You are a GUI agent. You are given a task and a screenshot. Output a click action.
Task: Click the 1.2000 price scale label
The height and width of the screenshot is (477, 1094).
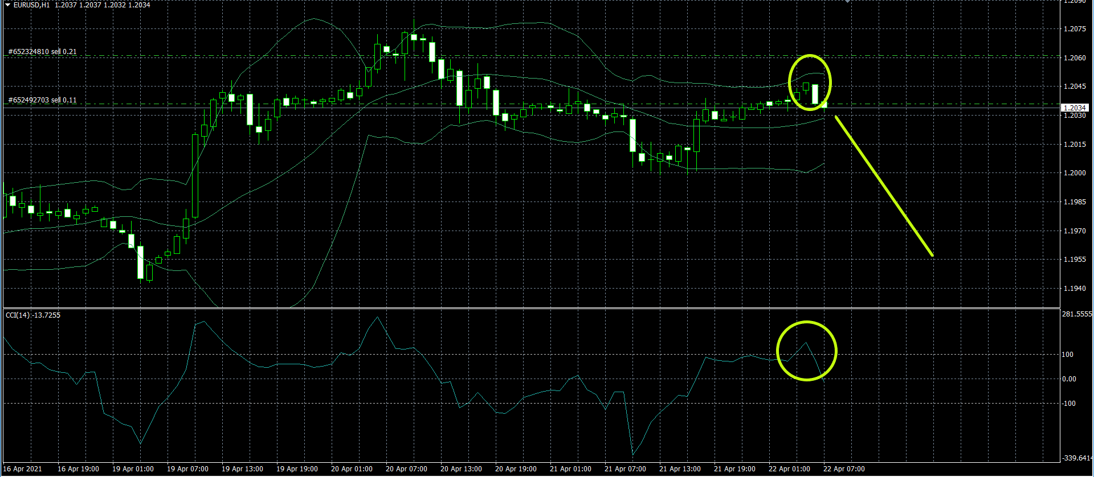point(1075,173)
